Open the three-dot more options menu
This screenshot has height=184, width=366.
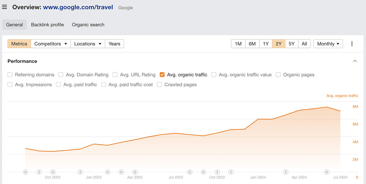(352, 44)
